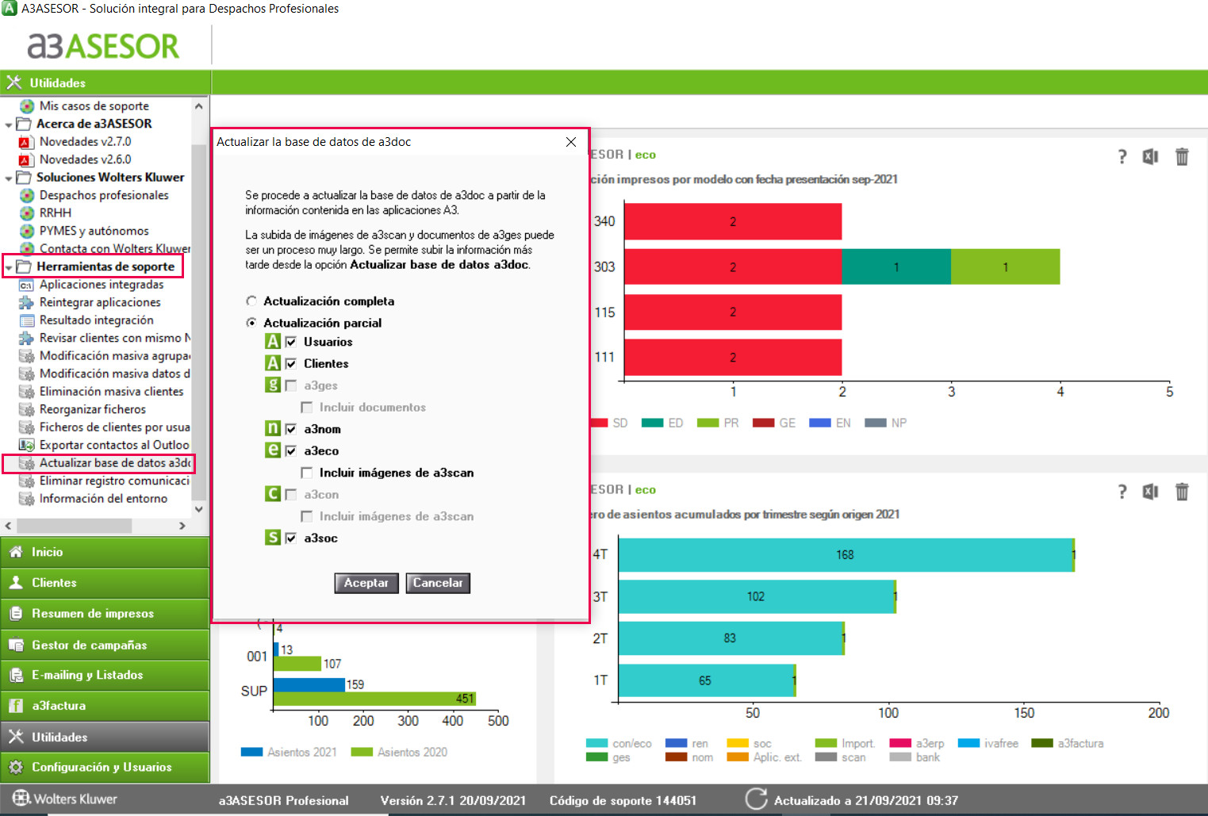Click the Aplicaciones integradas icon

click(26, 285)
